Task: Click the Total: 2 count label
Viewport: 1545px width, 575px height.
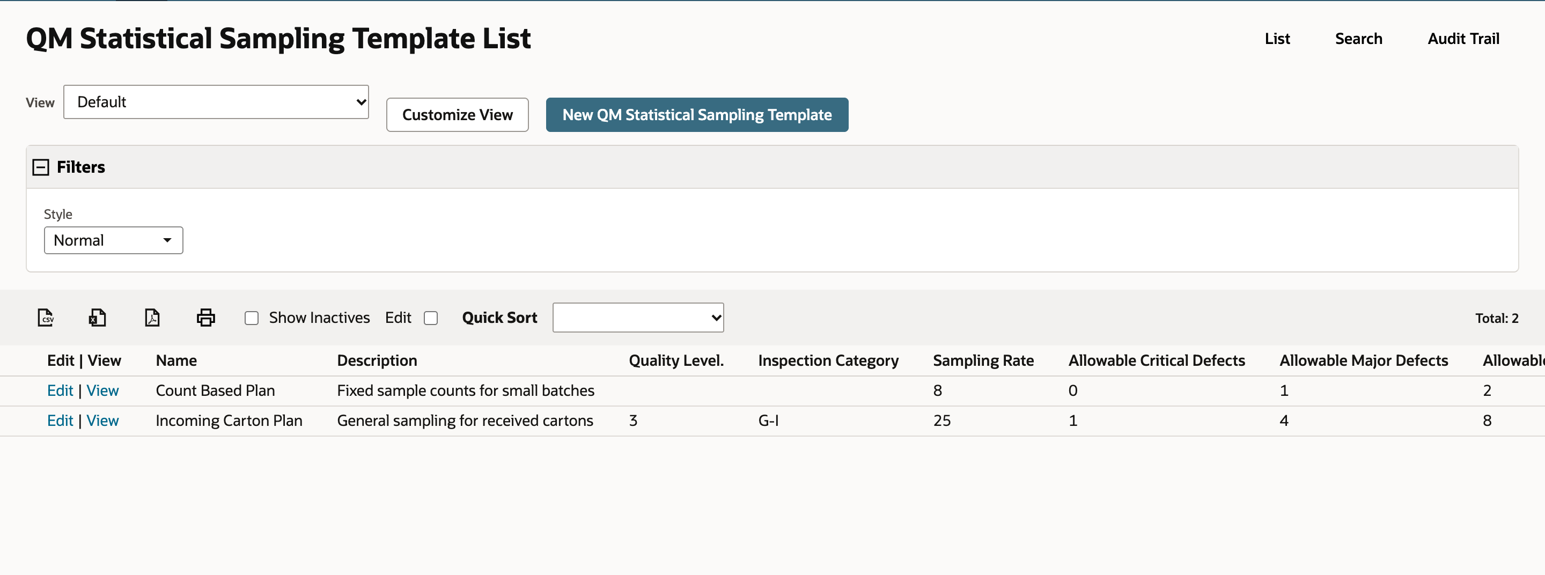Action: [1496, 319]
